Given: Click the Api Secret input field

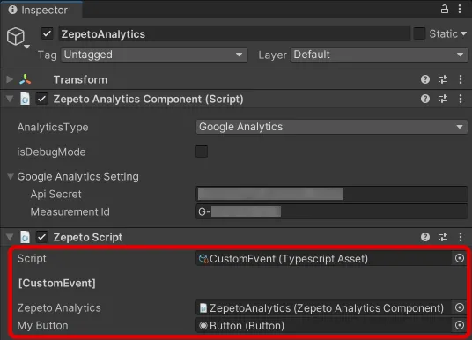Looking at the screenshot, I should coord(331,195).
